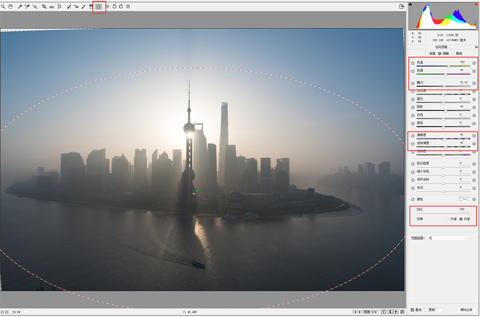The width and height of the screenshot is (480, 317).
Task: Click the 色温 temperature slider track
Action: pyautogui.click(x=443, y=66)
